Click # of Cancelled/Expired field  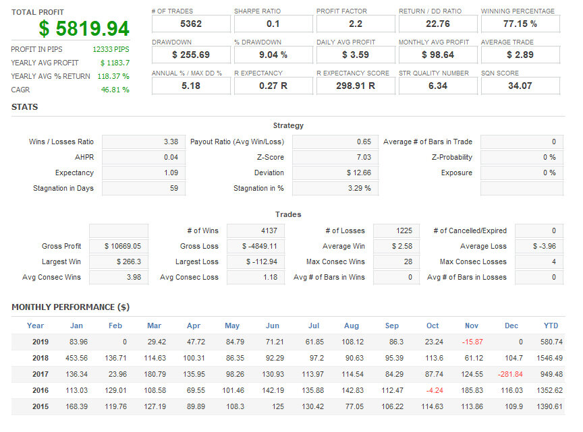point(539,230)
